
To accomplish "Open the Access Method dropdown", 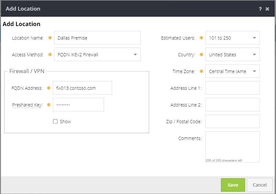I will (97, 55).
